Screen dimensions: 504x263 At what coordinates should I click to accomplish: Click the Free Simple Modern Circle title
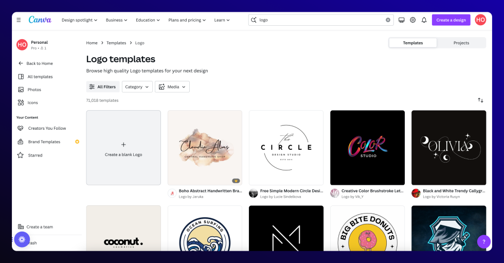[x=292, y=190]
